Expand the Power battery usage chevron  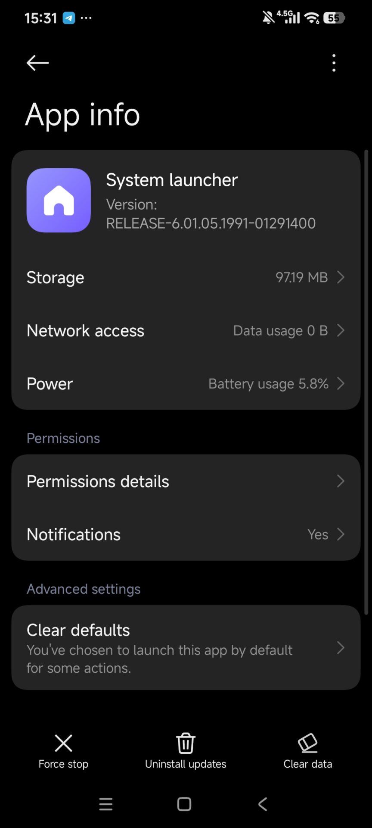341,383
